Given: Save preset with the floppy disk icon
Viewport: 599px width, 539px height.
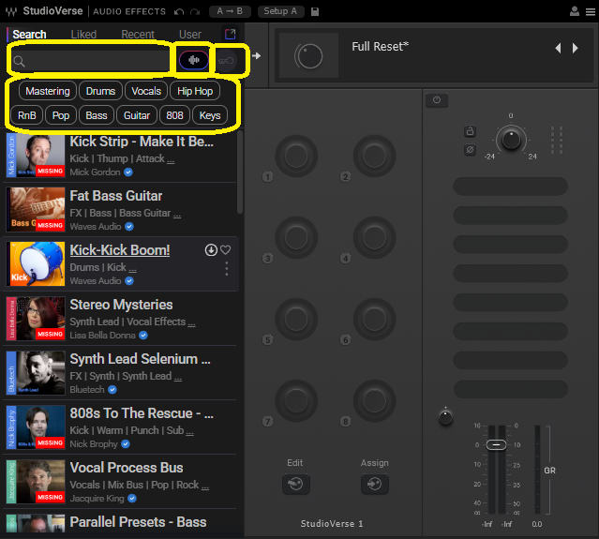Looking at the screenshot, I should click(315, 12).
